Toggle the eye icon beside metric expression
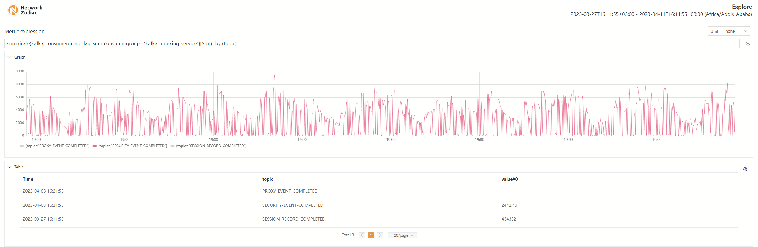 (748, 43)
